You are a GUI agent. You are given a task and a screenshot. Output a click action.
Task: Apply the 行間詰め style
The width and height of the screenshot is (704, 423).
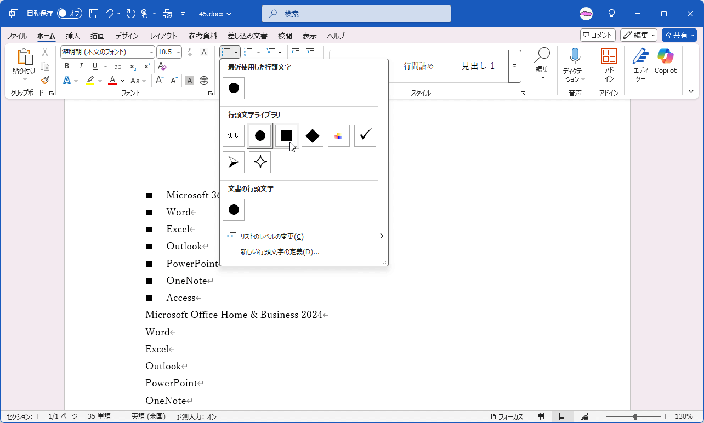(x=419, y=66)
